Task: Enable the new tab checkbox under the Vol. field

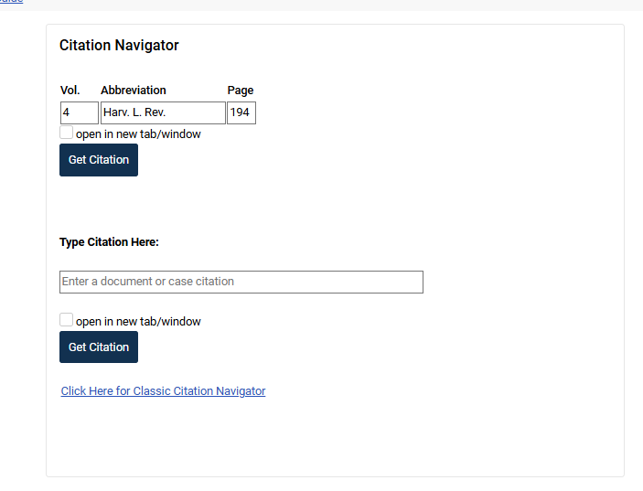Action: [x=66, y=133]
